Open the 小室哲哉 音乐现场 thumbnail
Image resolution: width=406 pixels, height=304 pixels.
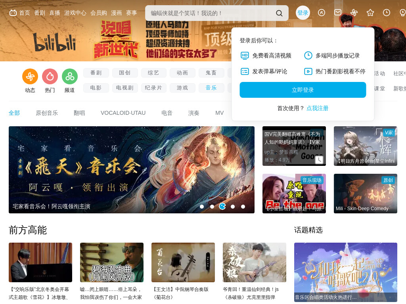tap(294, 193)
